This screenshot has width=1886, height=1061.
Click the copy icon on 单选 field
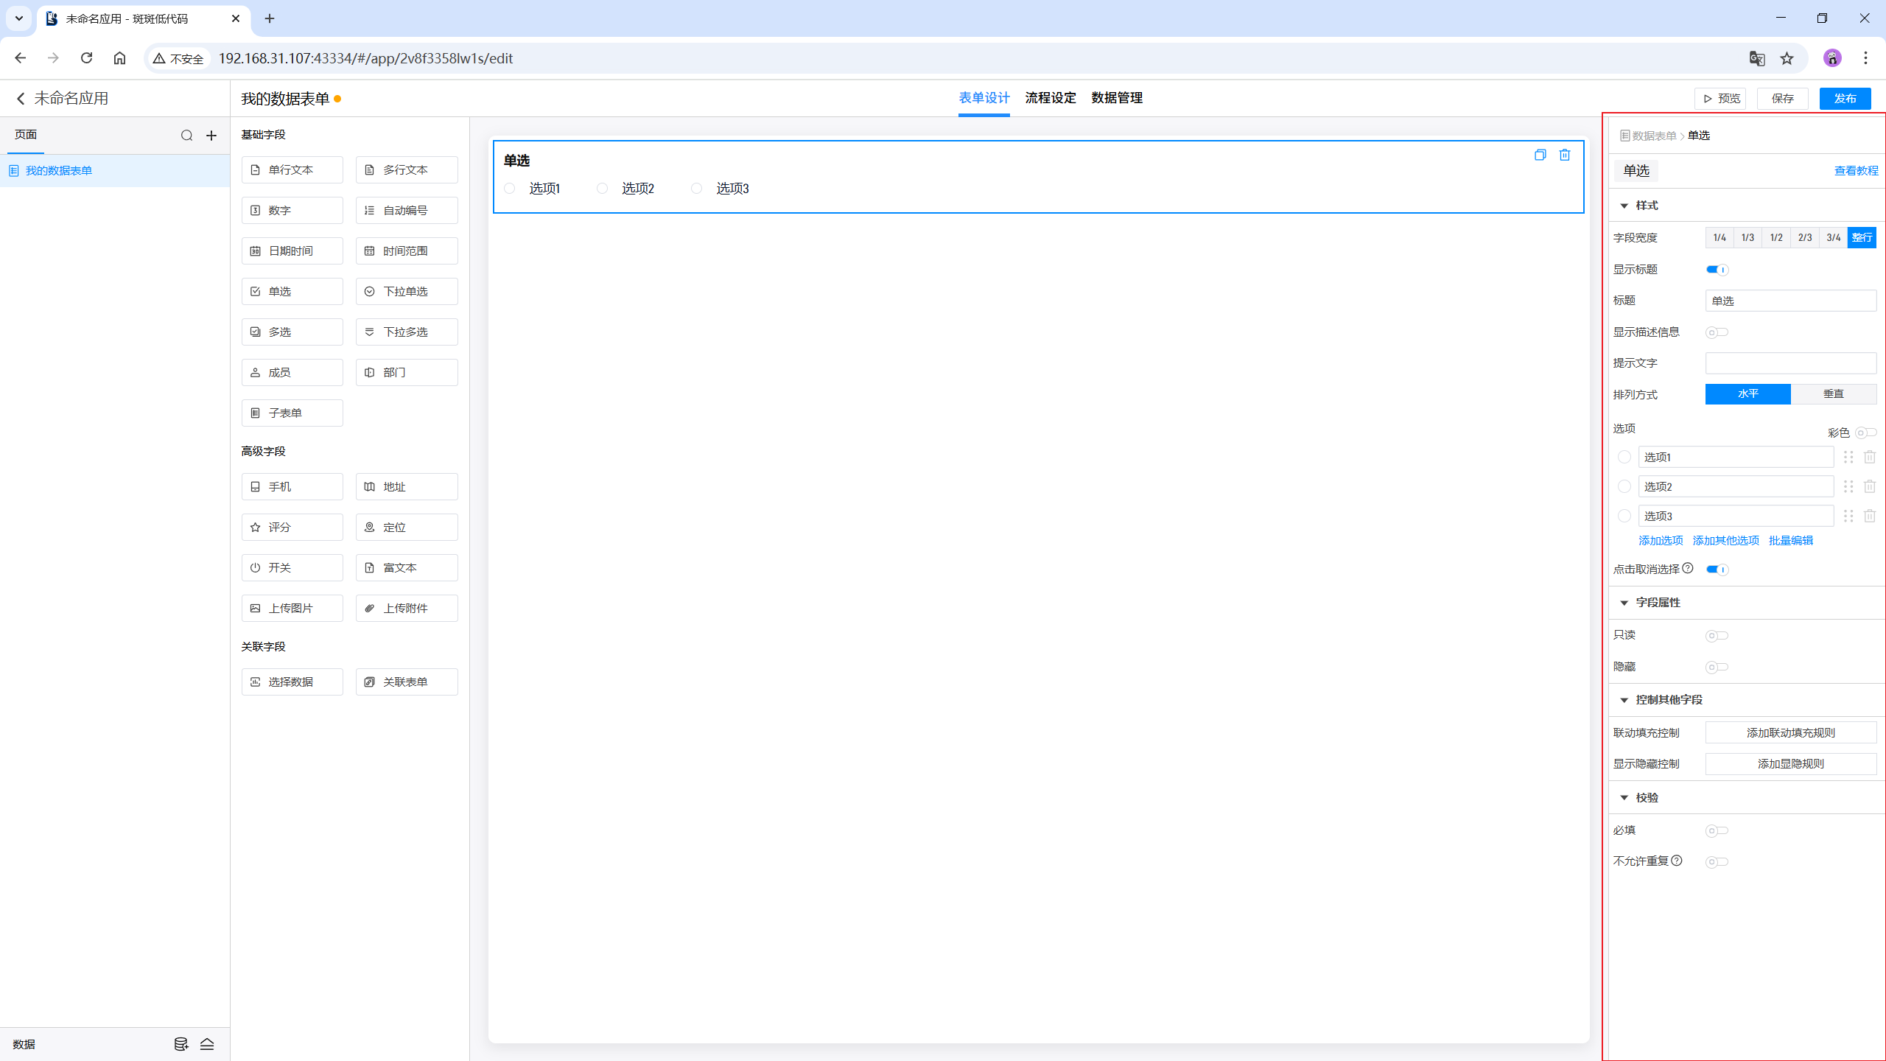coord(1540,155)
